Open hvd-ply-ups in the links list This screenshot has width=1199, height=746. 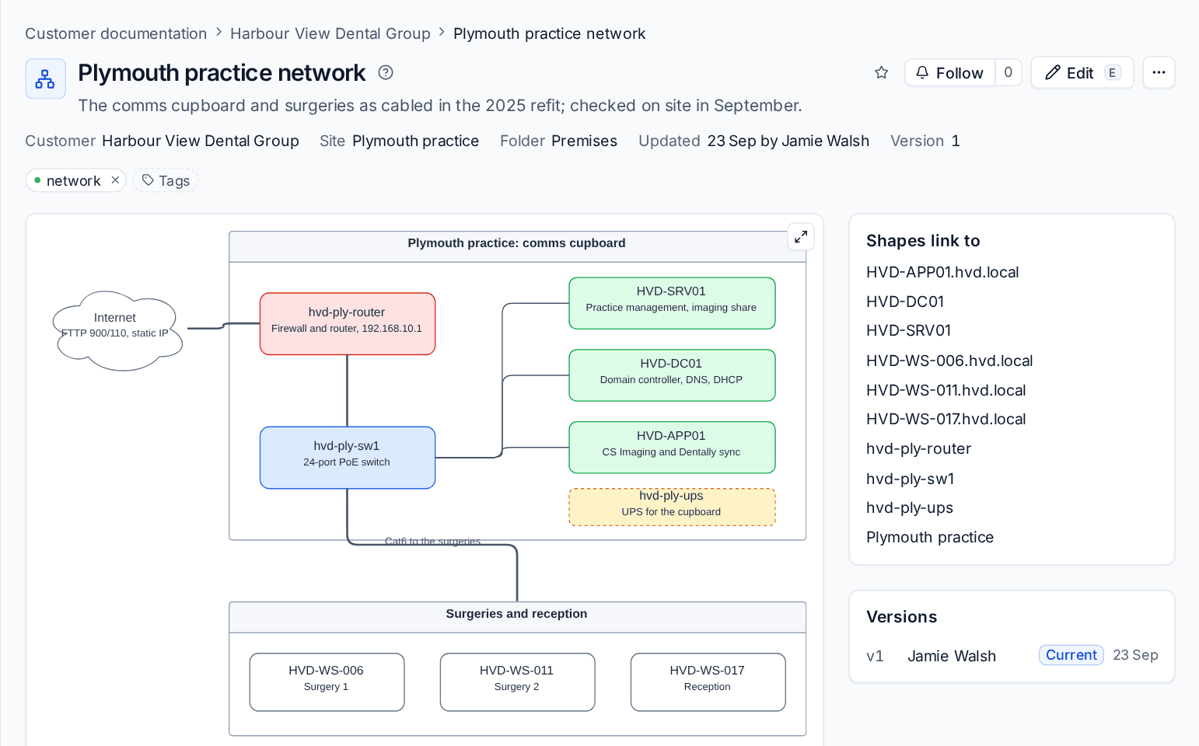909,507
